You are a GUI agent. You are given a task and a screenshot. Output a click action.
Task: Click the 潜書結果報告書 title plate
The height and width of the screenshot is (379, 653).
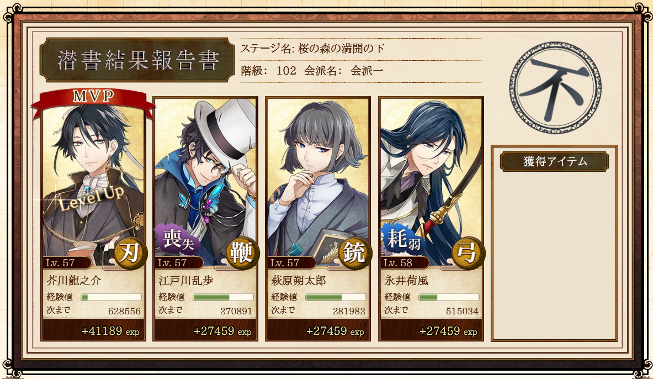137,60
